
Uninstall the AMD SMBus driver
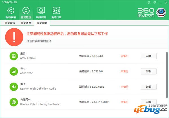point(149,56)
